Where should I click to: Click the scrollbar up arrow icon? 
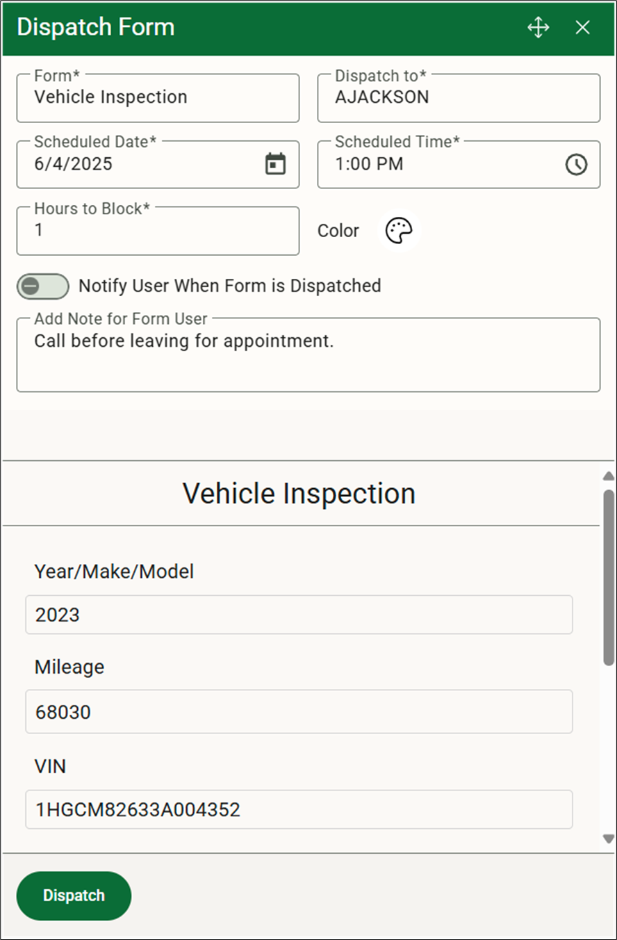click(x=608, y=476)
